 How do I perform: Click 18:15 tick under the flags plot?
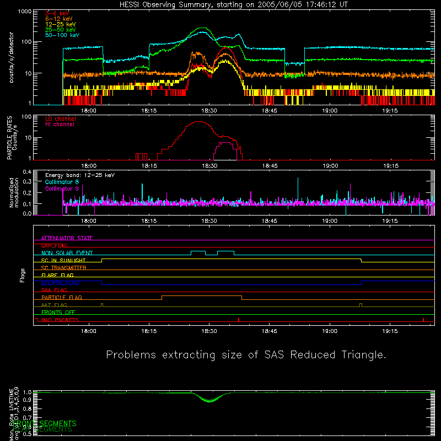pos(149,331)
